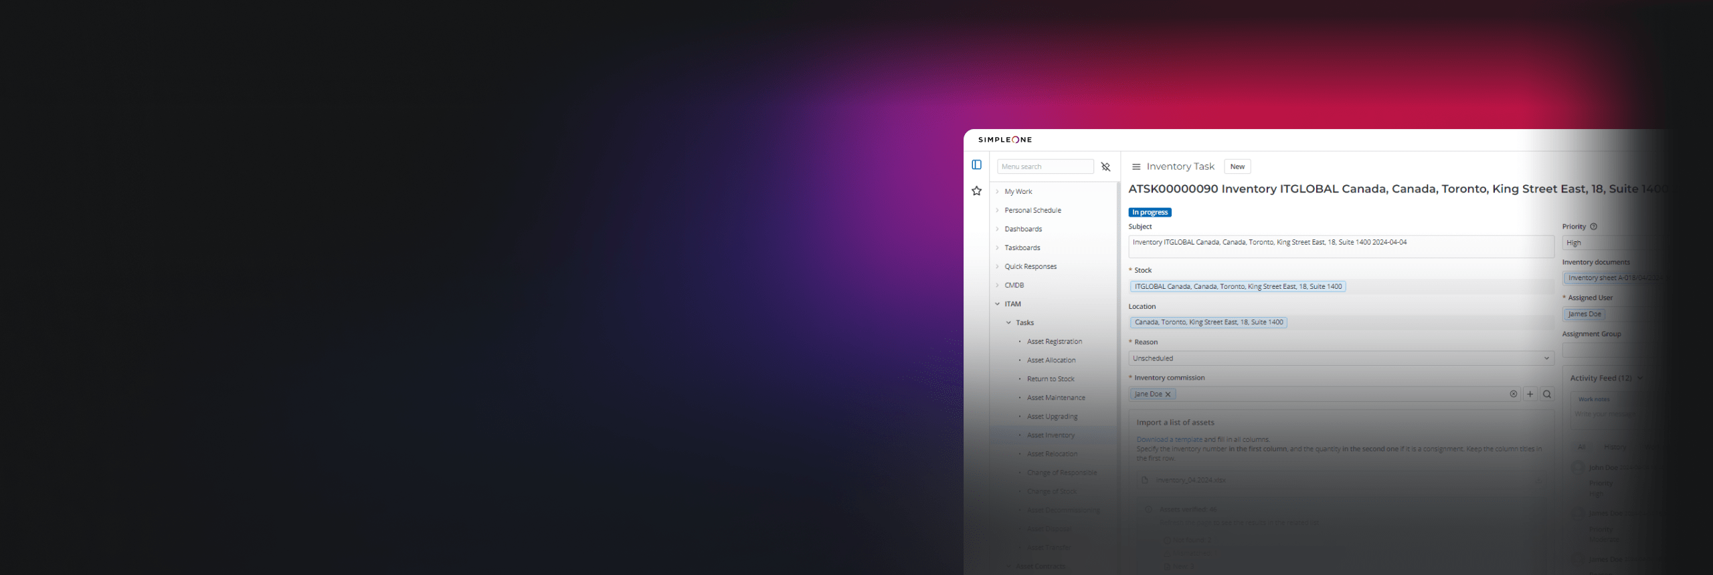Click the New button
Viewport: 1713px width, 575px height.
[1237, 166]
